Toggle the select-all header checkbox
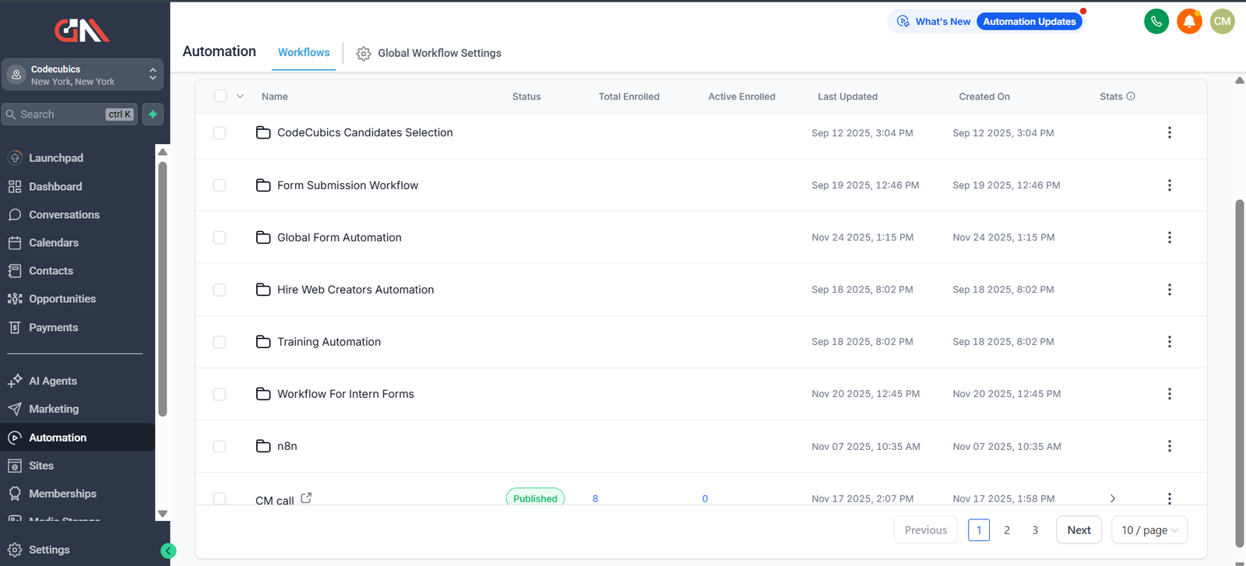The width and height of the screenshot is (1246, 566). (x=220, y=97)
